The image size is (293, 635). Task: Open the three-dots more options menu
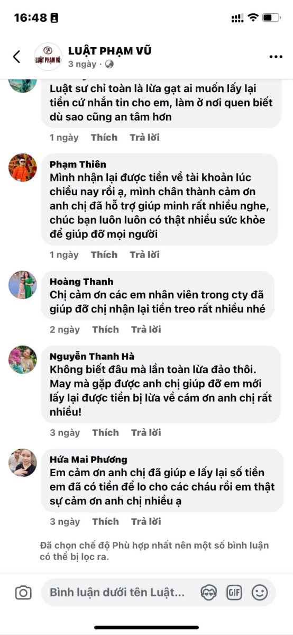click(x=276, y=57)
